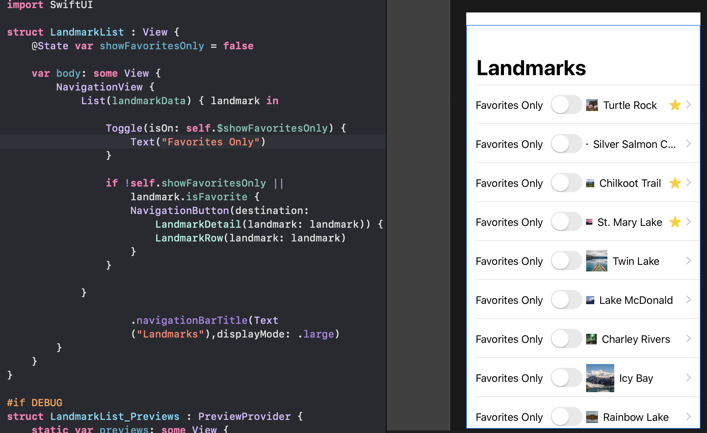This screenshot has width=707, height=433.
Task: Turn on Favorites Only toggle beside Icy Bay
Action: [x=566, y=378]
